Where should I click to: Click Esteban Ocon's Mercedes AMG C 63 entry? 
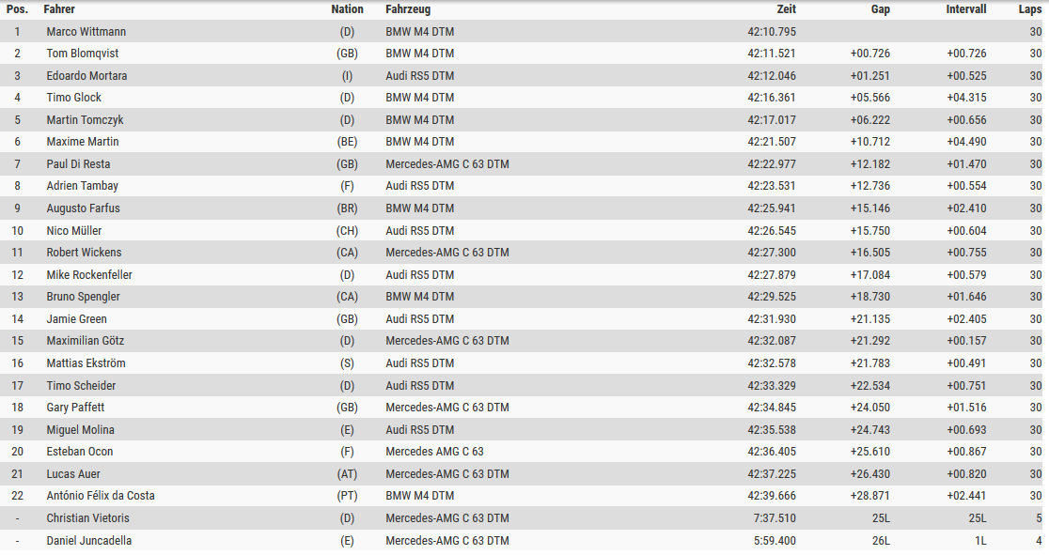[434, 452]
